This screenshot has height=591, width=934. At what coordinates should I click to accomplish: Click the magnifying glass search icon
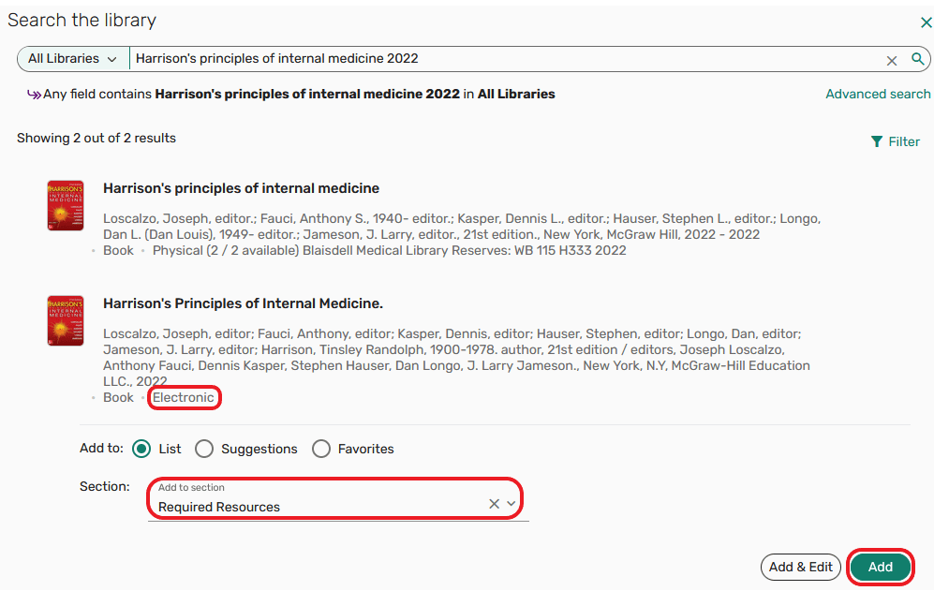[918, 59]
